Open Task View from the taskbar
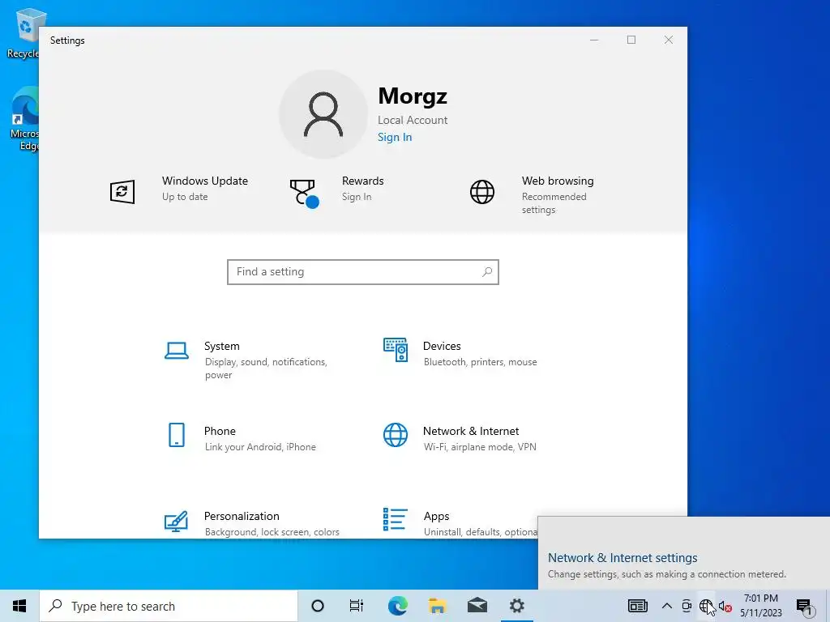830x622 pixels. [x=357, y=606]
